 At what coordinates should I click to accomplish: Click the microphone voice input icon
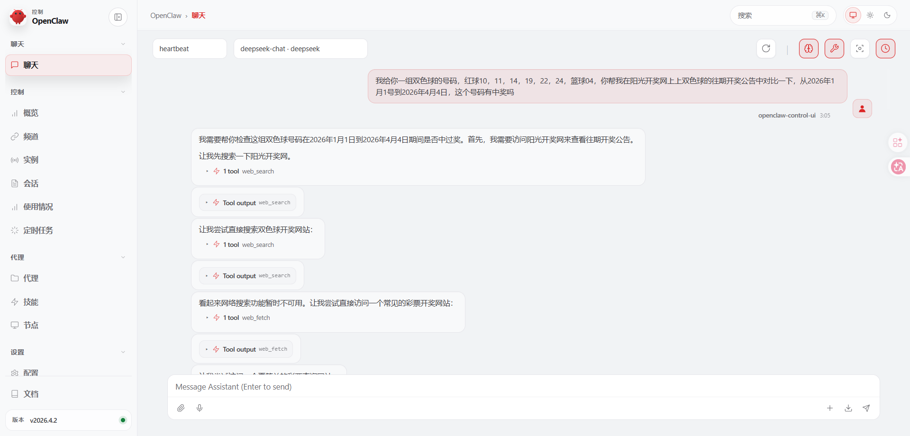coord(200,408)
